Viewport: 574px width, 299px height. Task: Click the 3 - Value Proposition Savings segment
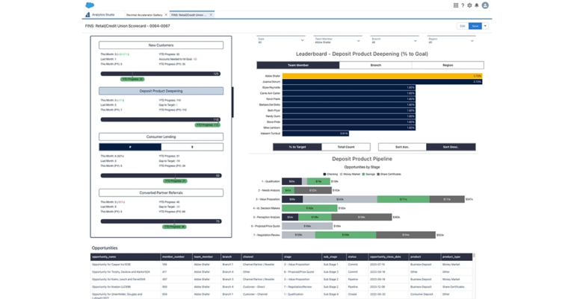(x=404, y=199)
